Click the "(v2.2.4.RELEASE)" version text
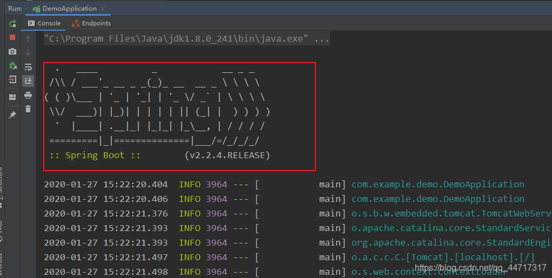 pyautogui.click(x=227, y=155)
